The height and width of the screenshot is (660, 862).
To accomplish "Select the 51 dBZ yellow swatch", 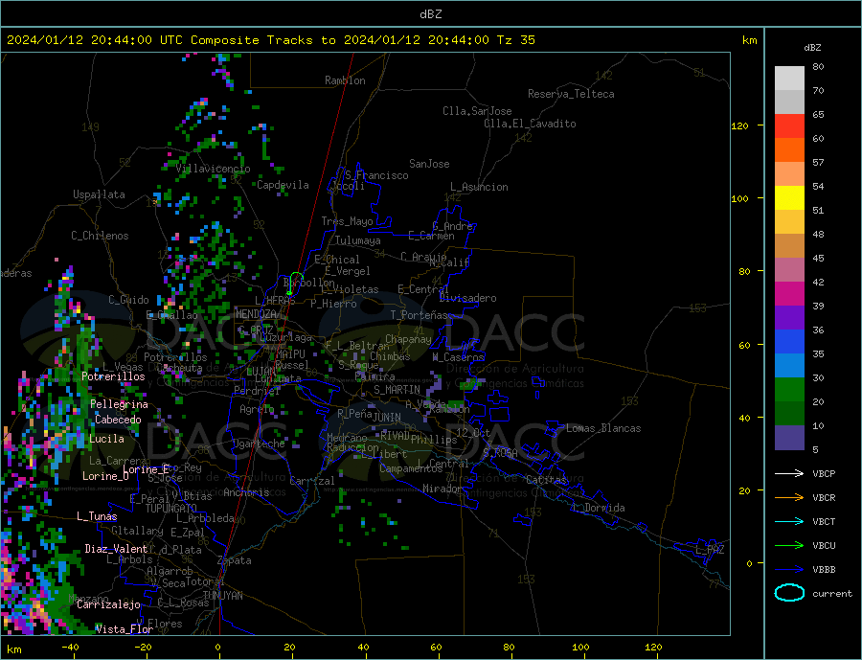I will (789, 198).
